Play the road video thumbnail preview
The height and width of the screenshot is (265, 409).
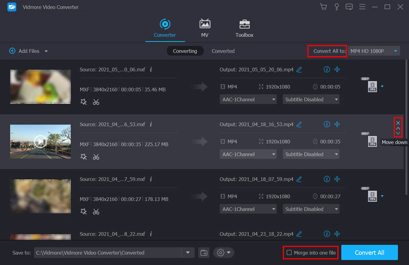(x=40, y=141)
